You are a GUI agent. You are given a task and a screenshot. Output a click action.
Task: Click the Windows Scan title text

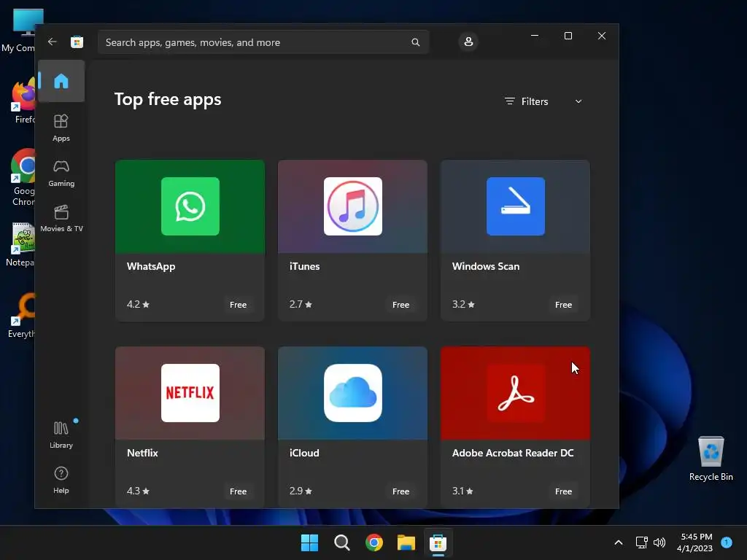click(485, 266)
